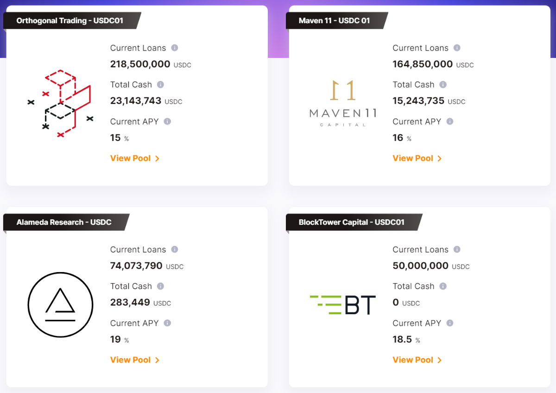Click the Alameda Research circular logo
Screen dimensions: 556x393
point(60,304)
